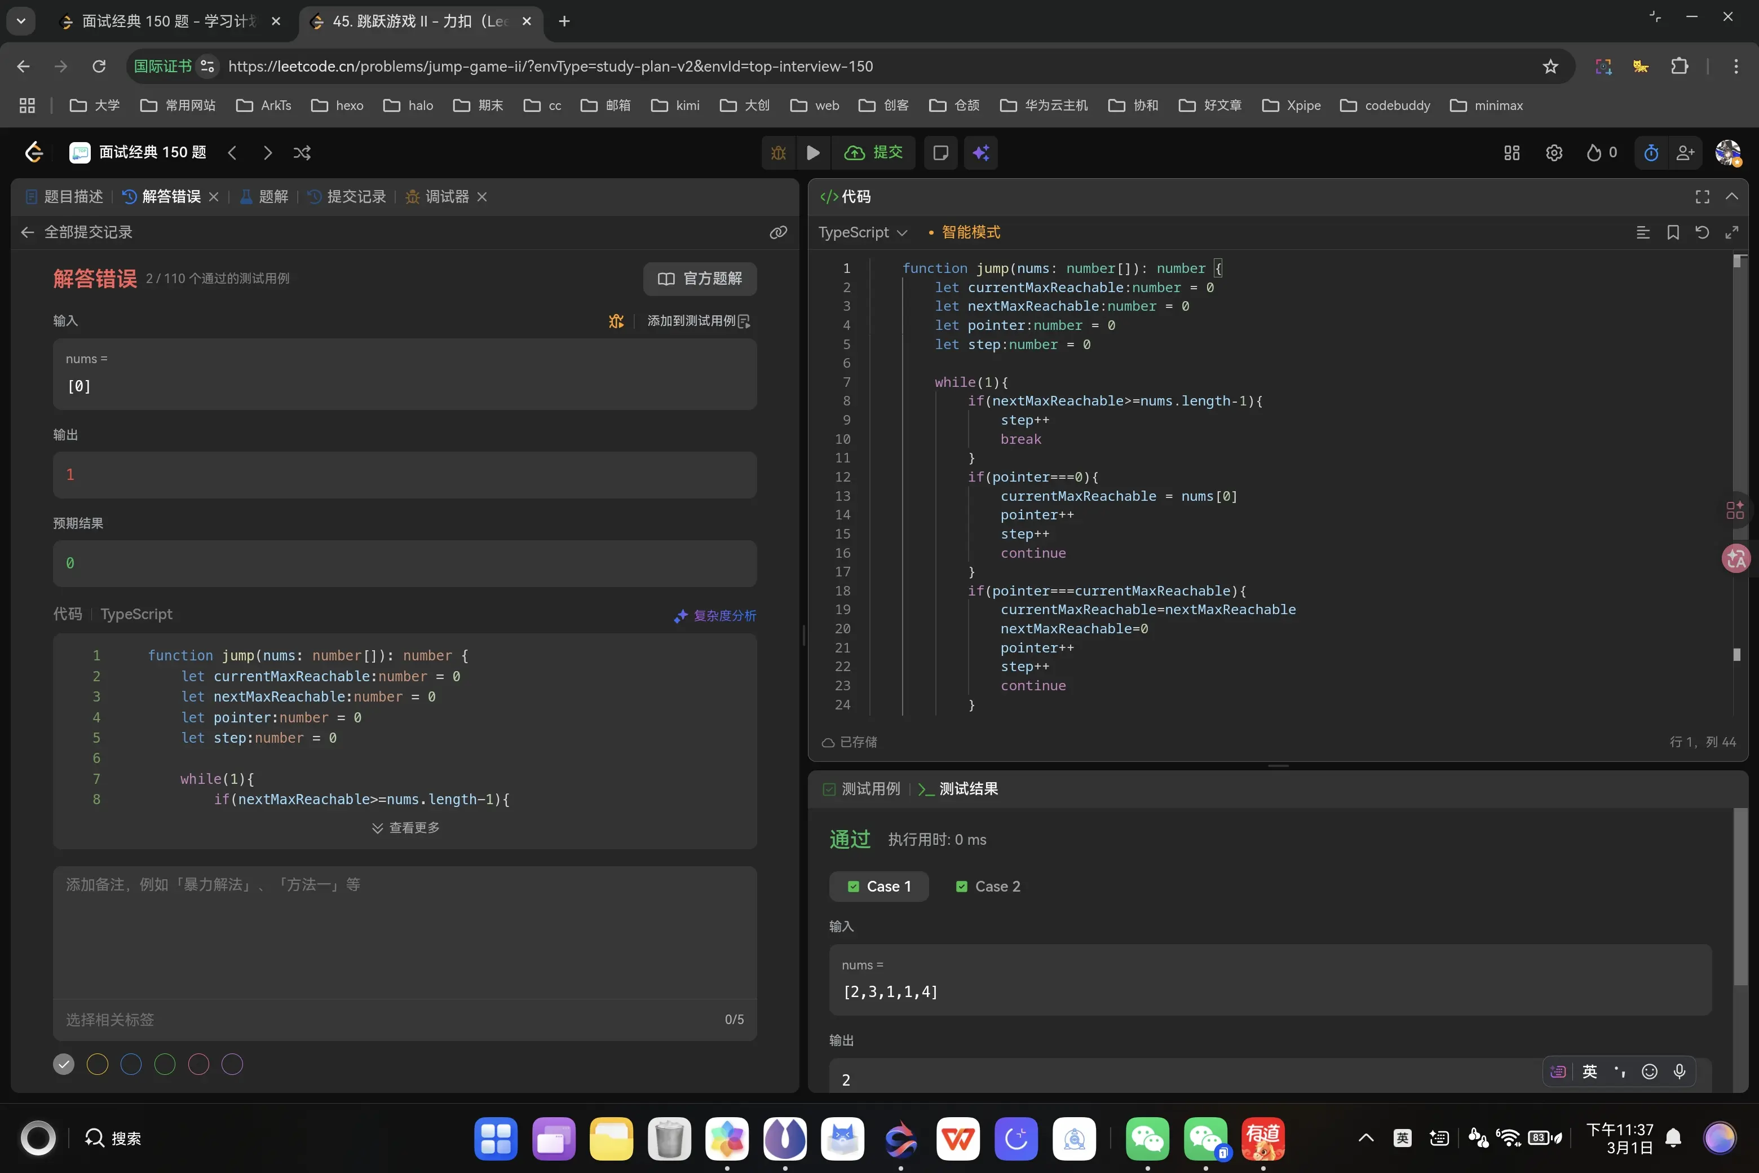Select the Case 2 test case
The width and height of the screenshot is (1759, 1173).
tap(987, 887)
